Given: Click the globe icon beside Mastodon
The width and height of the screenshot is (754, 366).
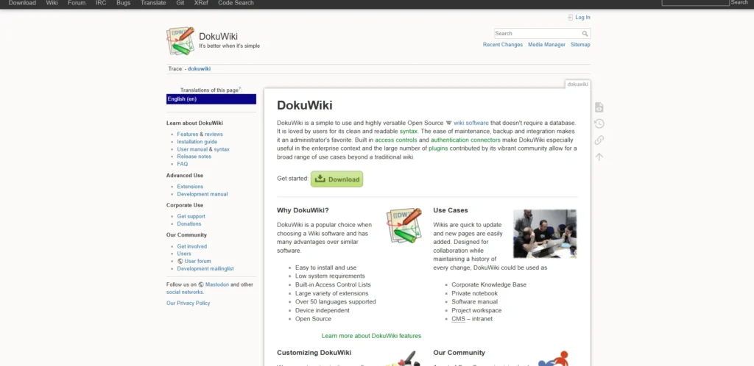Looking at the screenshot, I should click(201, 284).
